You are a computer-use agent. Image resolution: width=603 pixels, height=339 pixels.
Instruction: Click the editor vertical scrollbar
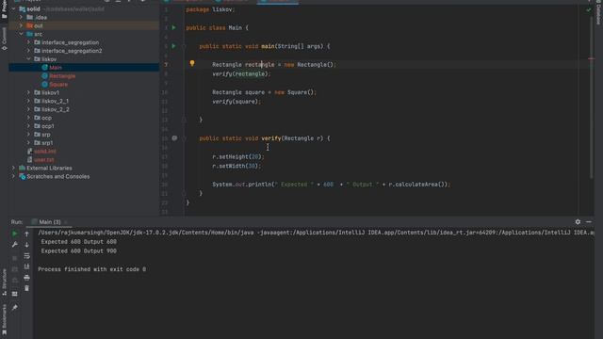591,96
